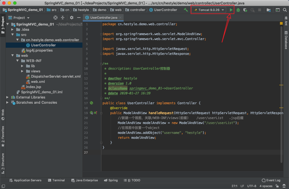Run Tomcat with the green play button

pyautogui.click(x=231, y=10)
